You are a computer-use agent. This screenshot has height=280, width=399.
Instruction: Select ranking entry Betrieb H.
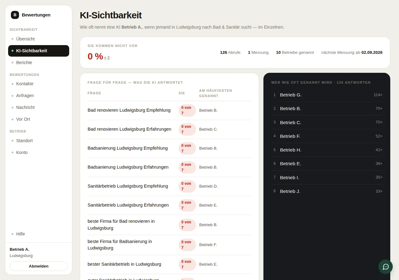click(x=327, y=150)
